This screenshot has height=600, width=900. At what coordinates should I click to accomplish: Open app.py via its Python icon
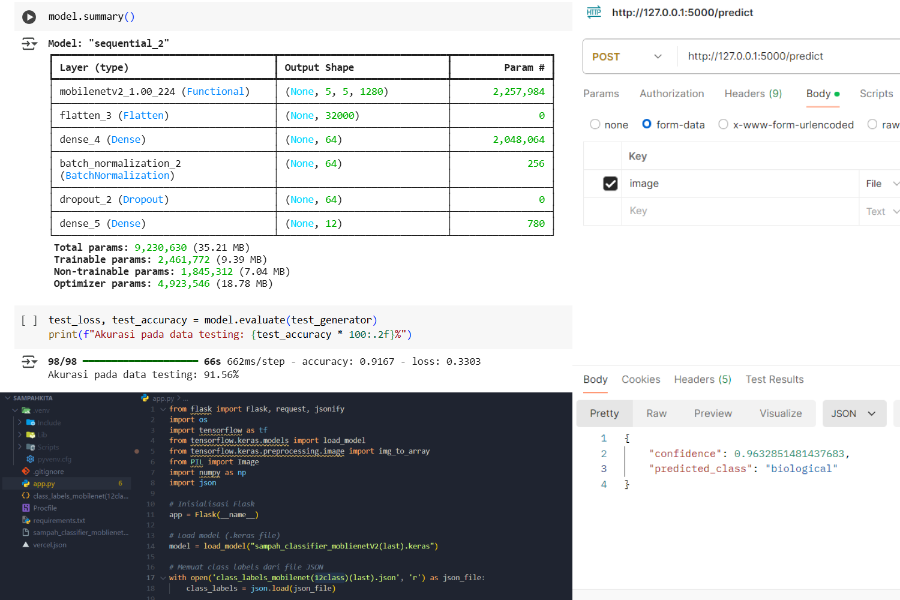pyautogui.click(x=26, y=484)
